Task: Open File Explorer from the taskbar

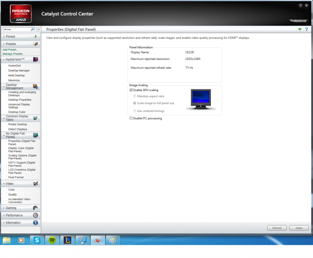Action: [x=7, y=240]
